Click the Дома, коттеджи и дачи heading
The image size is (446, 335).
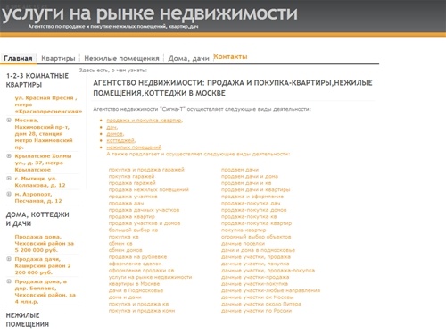click(x=37, y=219)
